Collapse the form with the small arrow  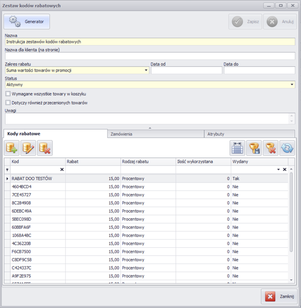click(150, 128)
